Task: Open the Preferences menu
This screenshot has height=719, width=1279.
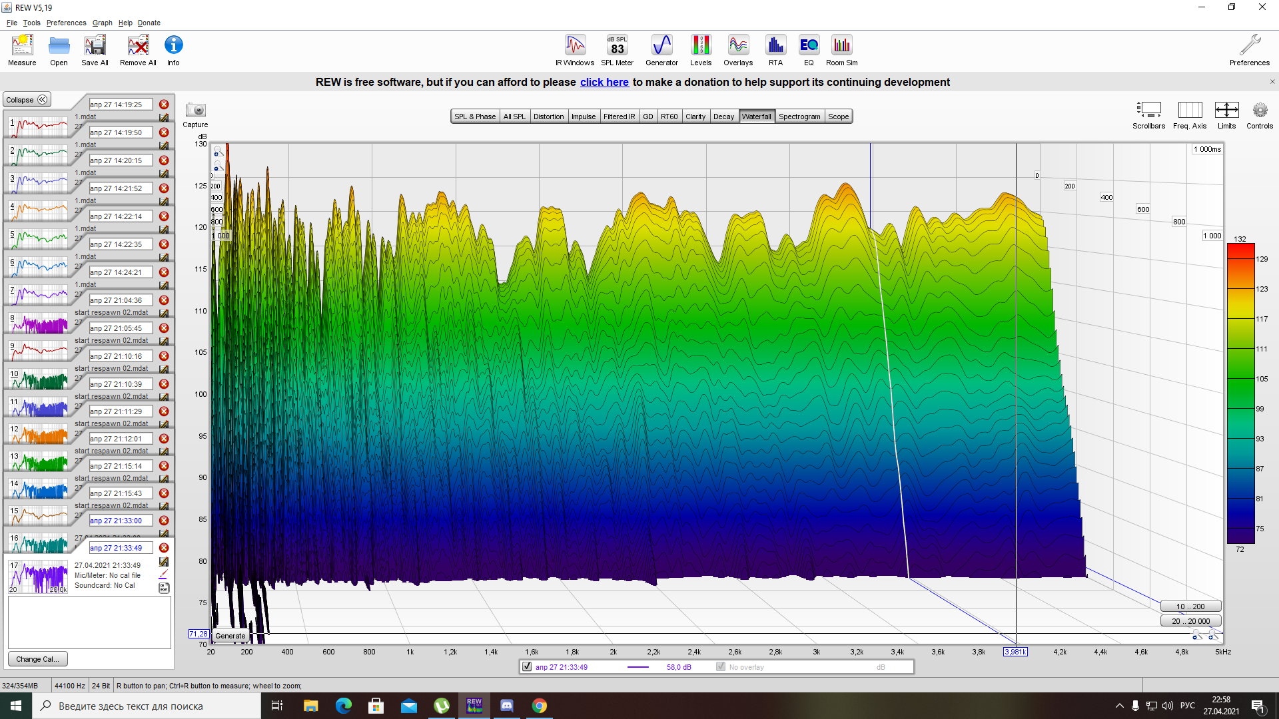Action: tap(66, 23)
